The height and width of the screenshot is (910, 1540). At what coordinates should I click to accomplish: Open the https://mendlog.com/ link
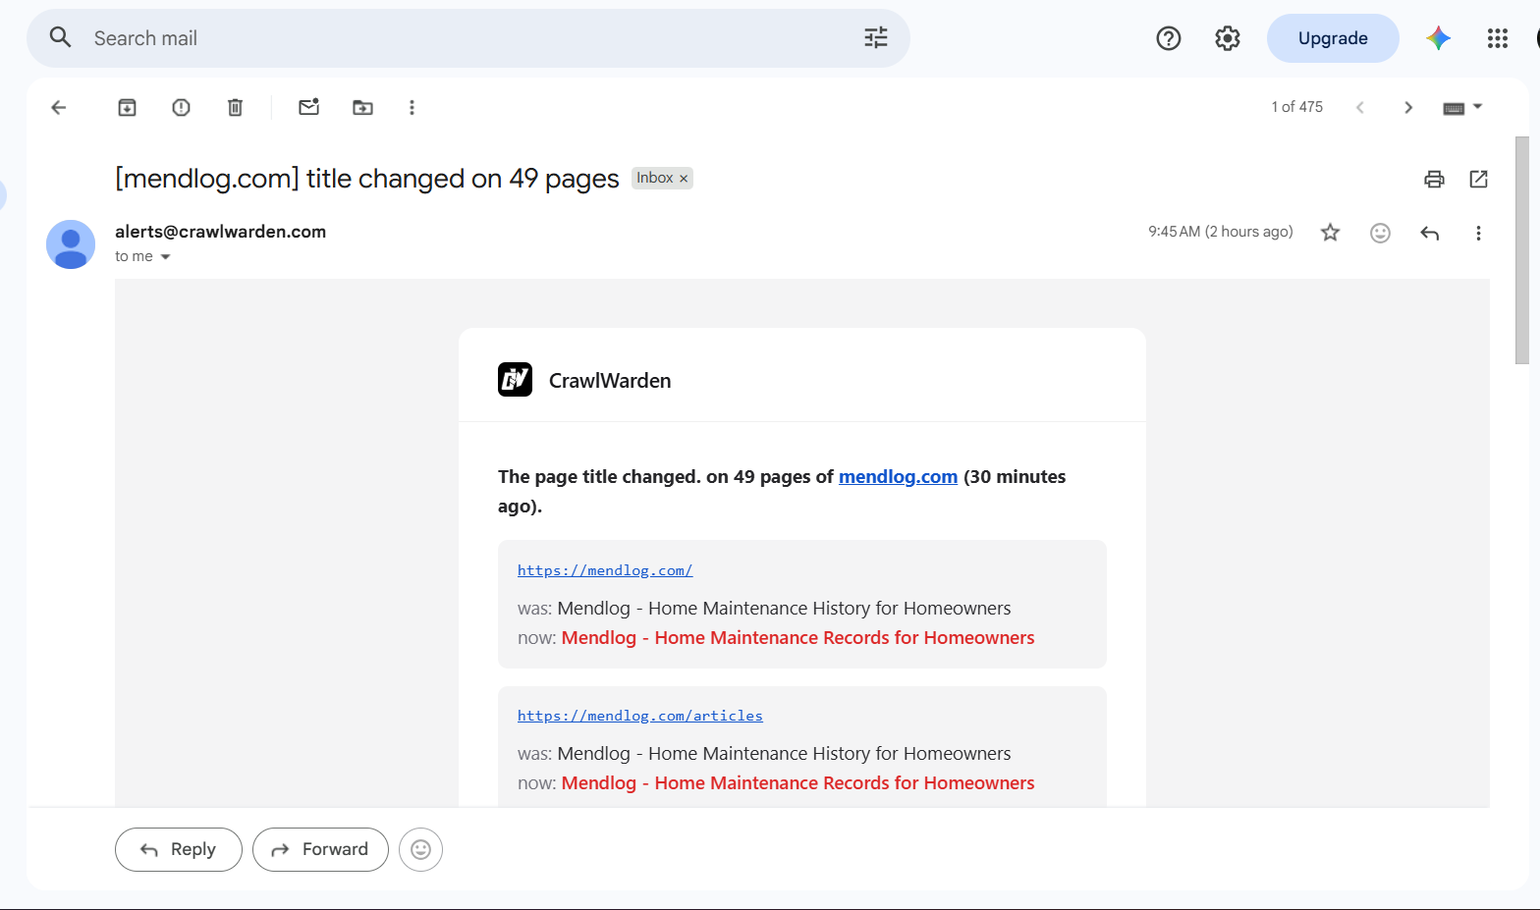(x=605, y=570)
